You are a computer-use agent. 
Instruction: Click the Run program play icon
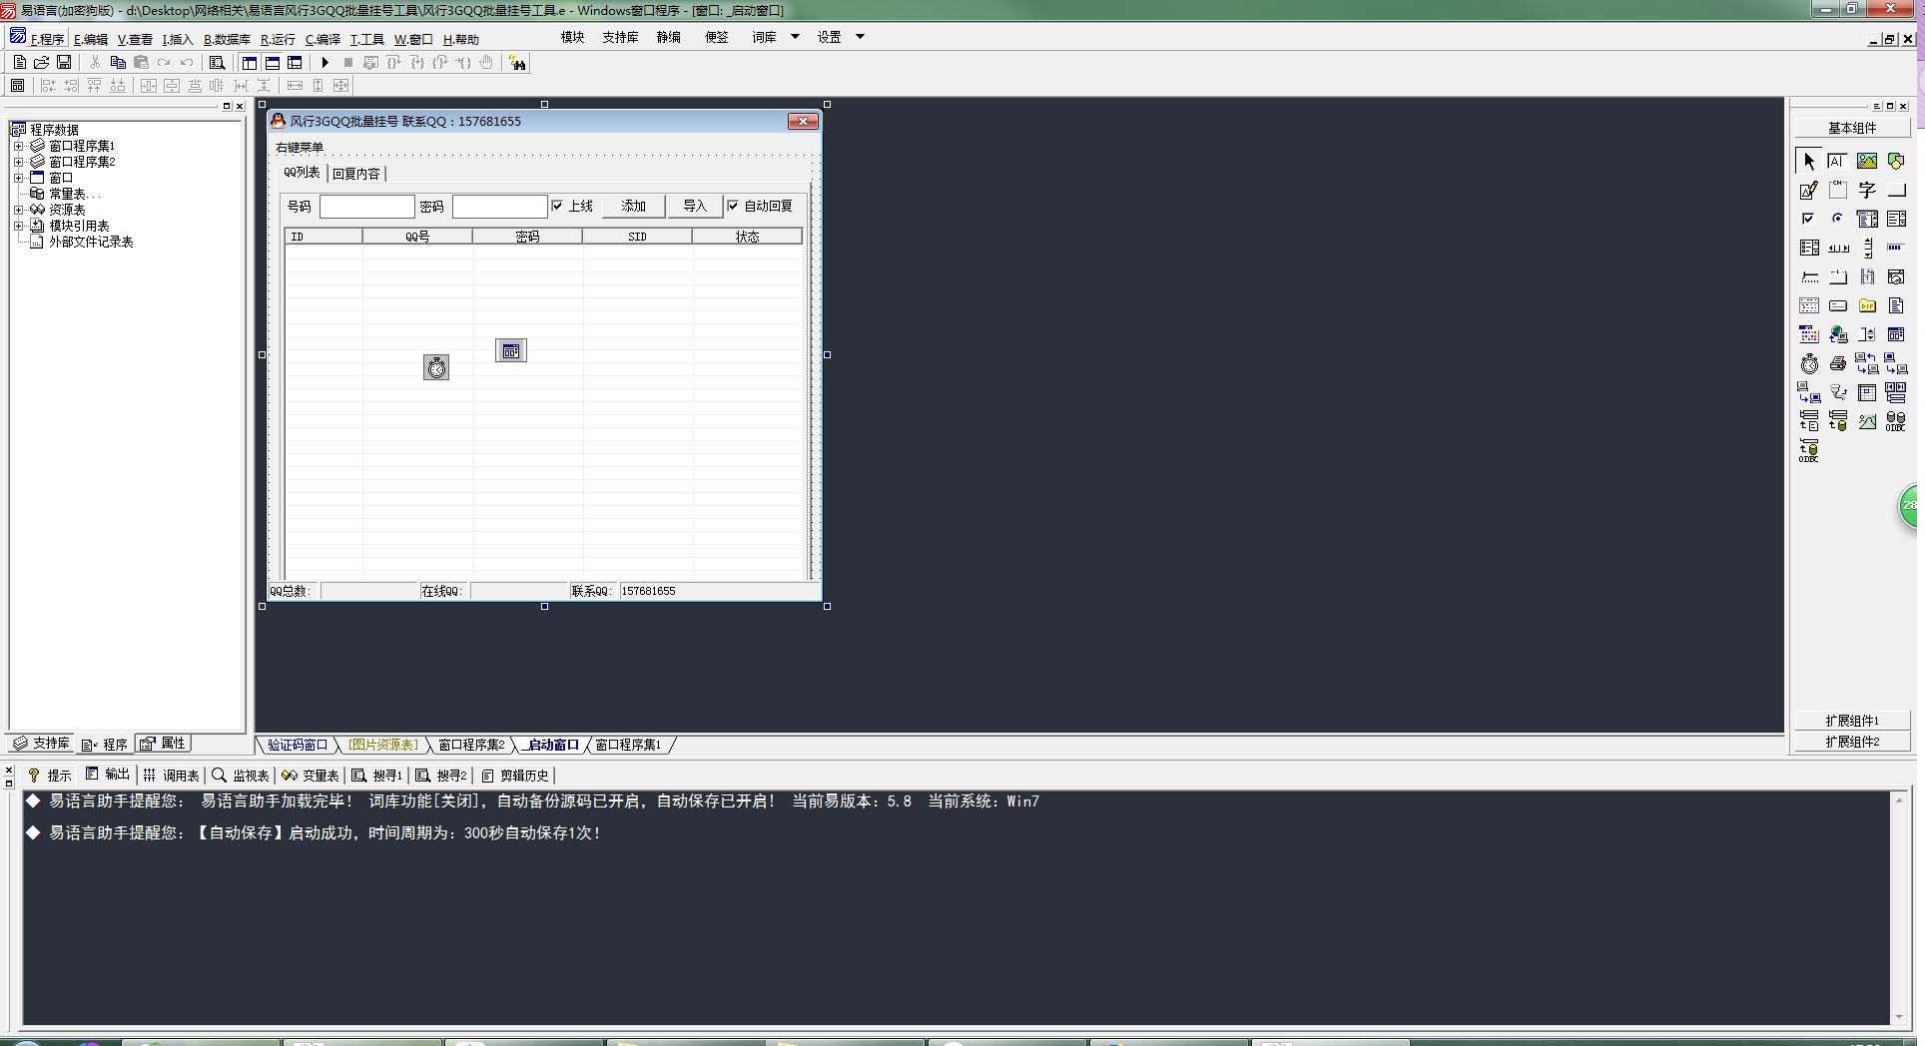(324, 63)
